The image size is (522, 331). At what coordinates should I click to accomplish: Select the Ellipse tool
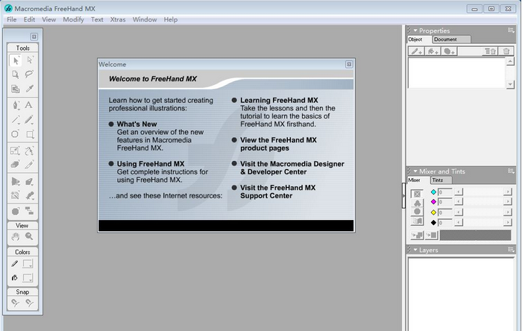(x=16, y=134)
